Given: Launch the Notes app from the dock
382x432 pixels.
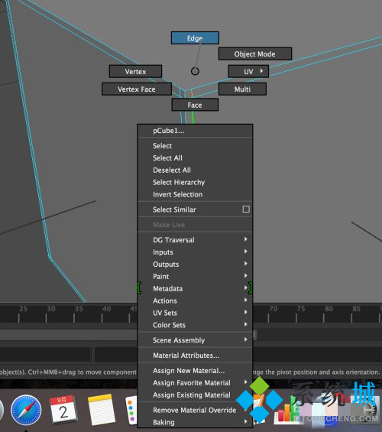Looking at the screenshot, I should click(x=101, y=410).
